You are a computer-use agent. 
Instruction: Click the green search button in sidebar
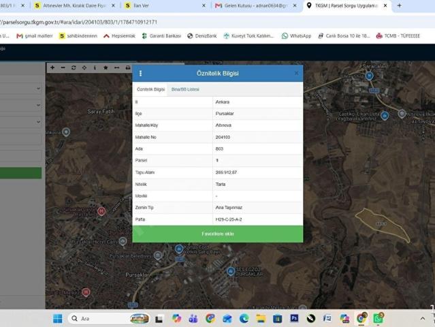pos(21,173)
